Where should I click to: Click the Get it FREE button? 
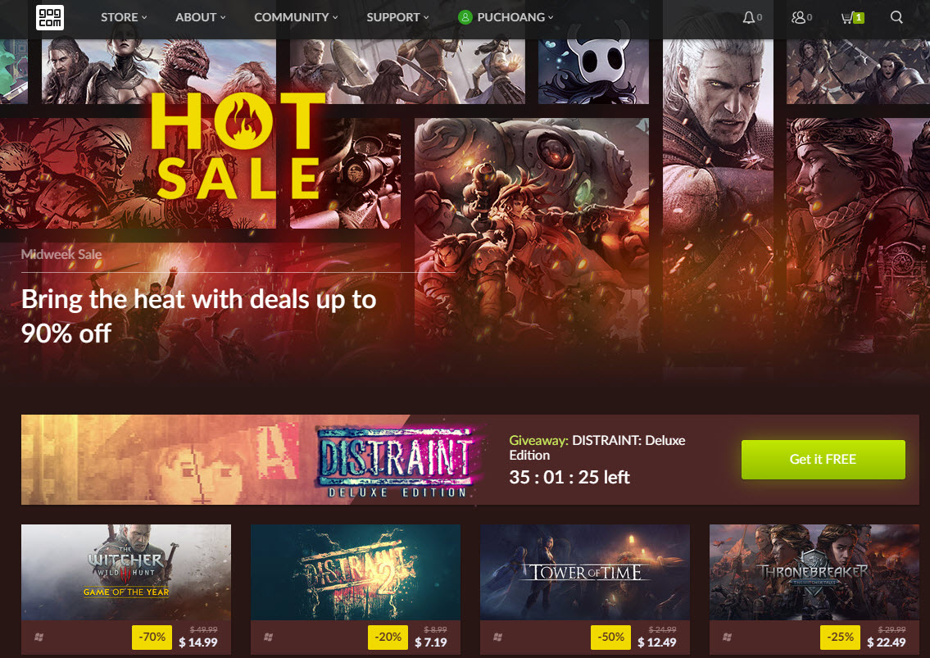823,459
